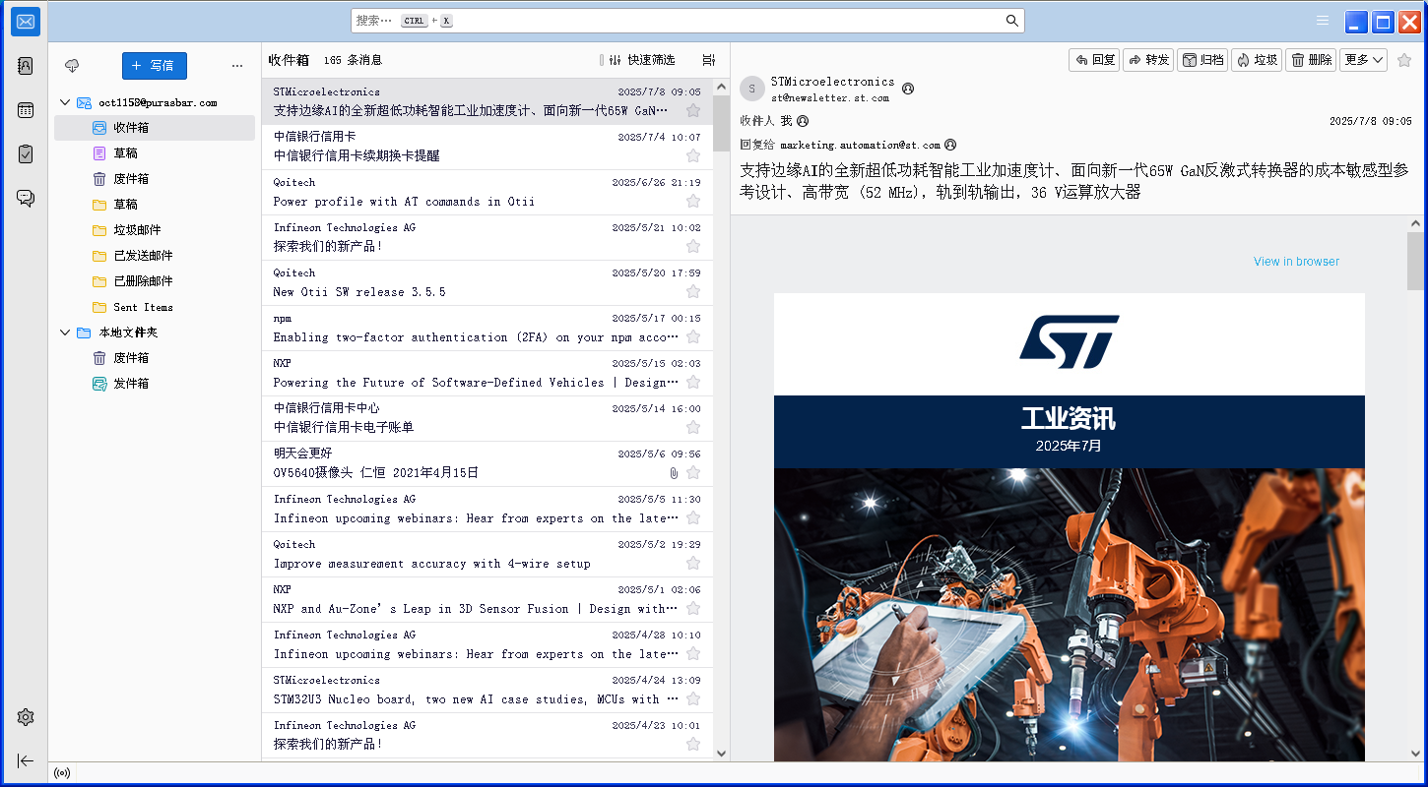Click the message list scrollbar thumb

tap(721, 123)
